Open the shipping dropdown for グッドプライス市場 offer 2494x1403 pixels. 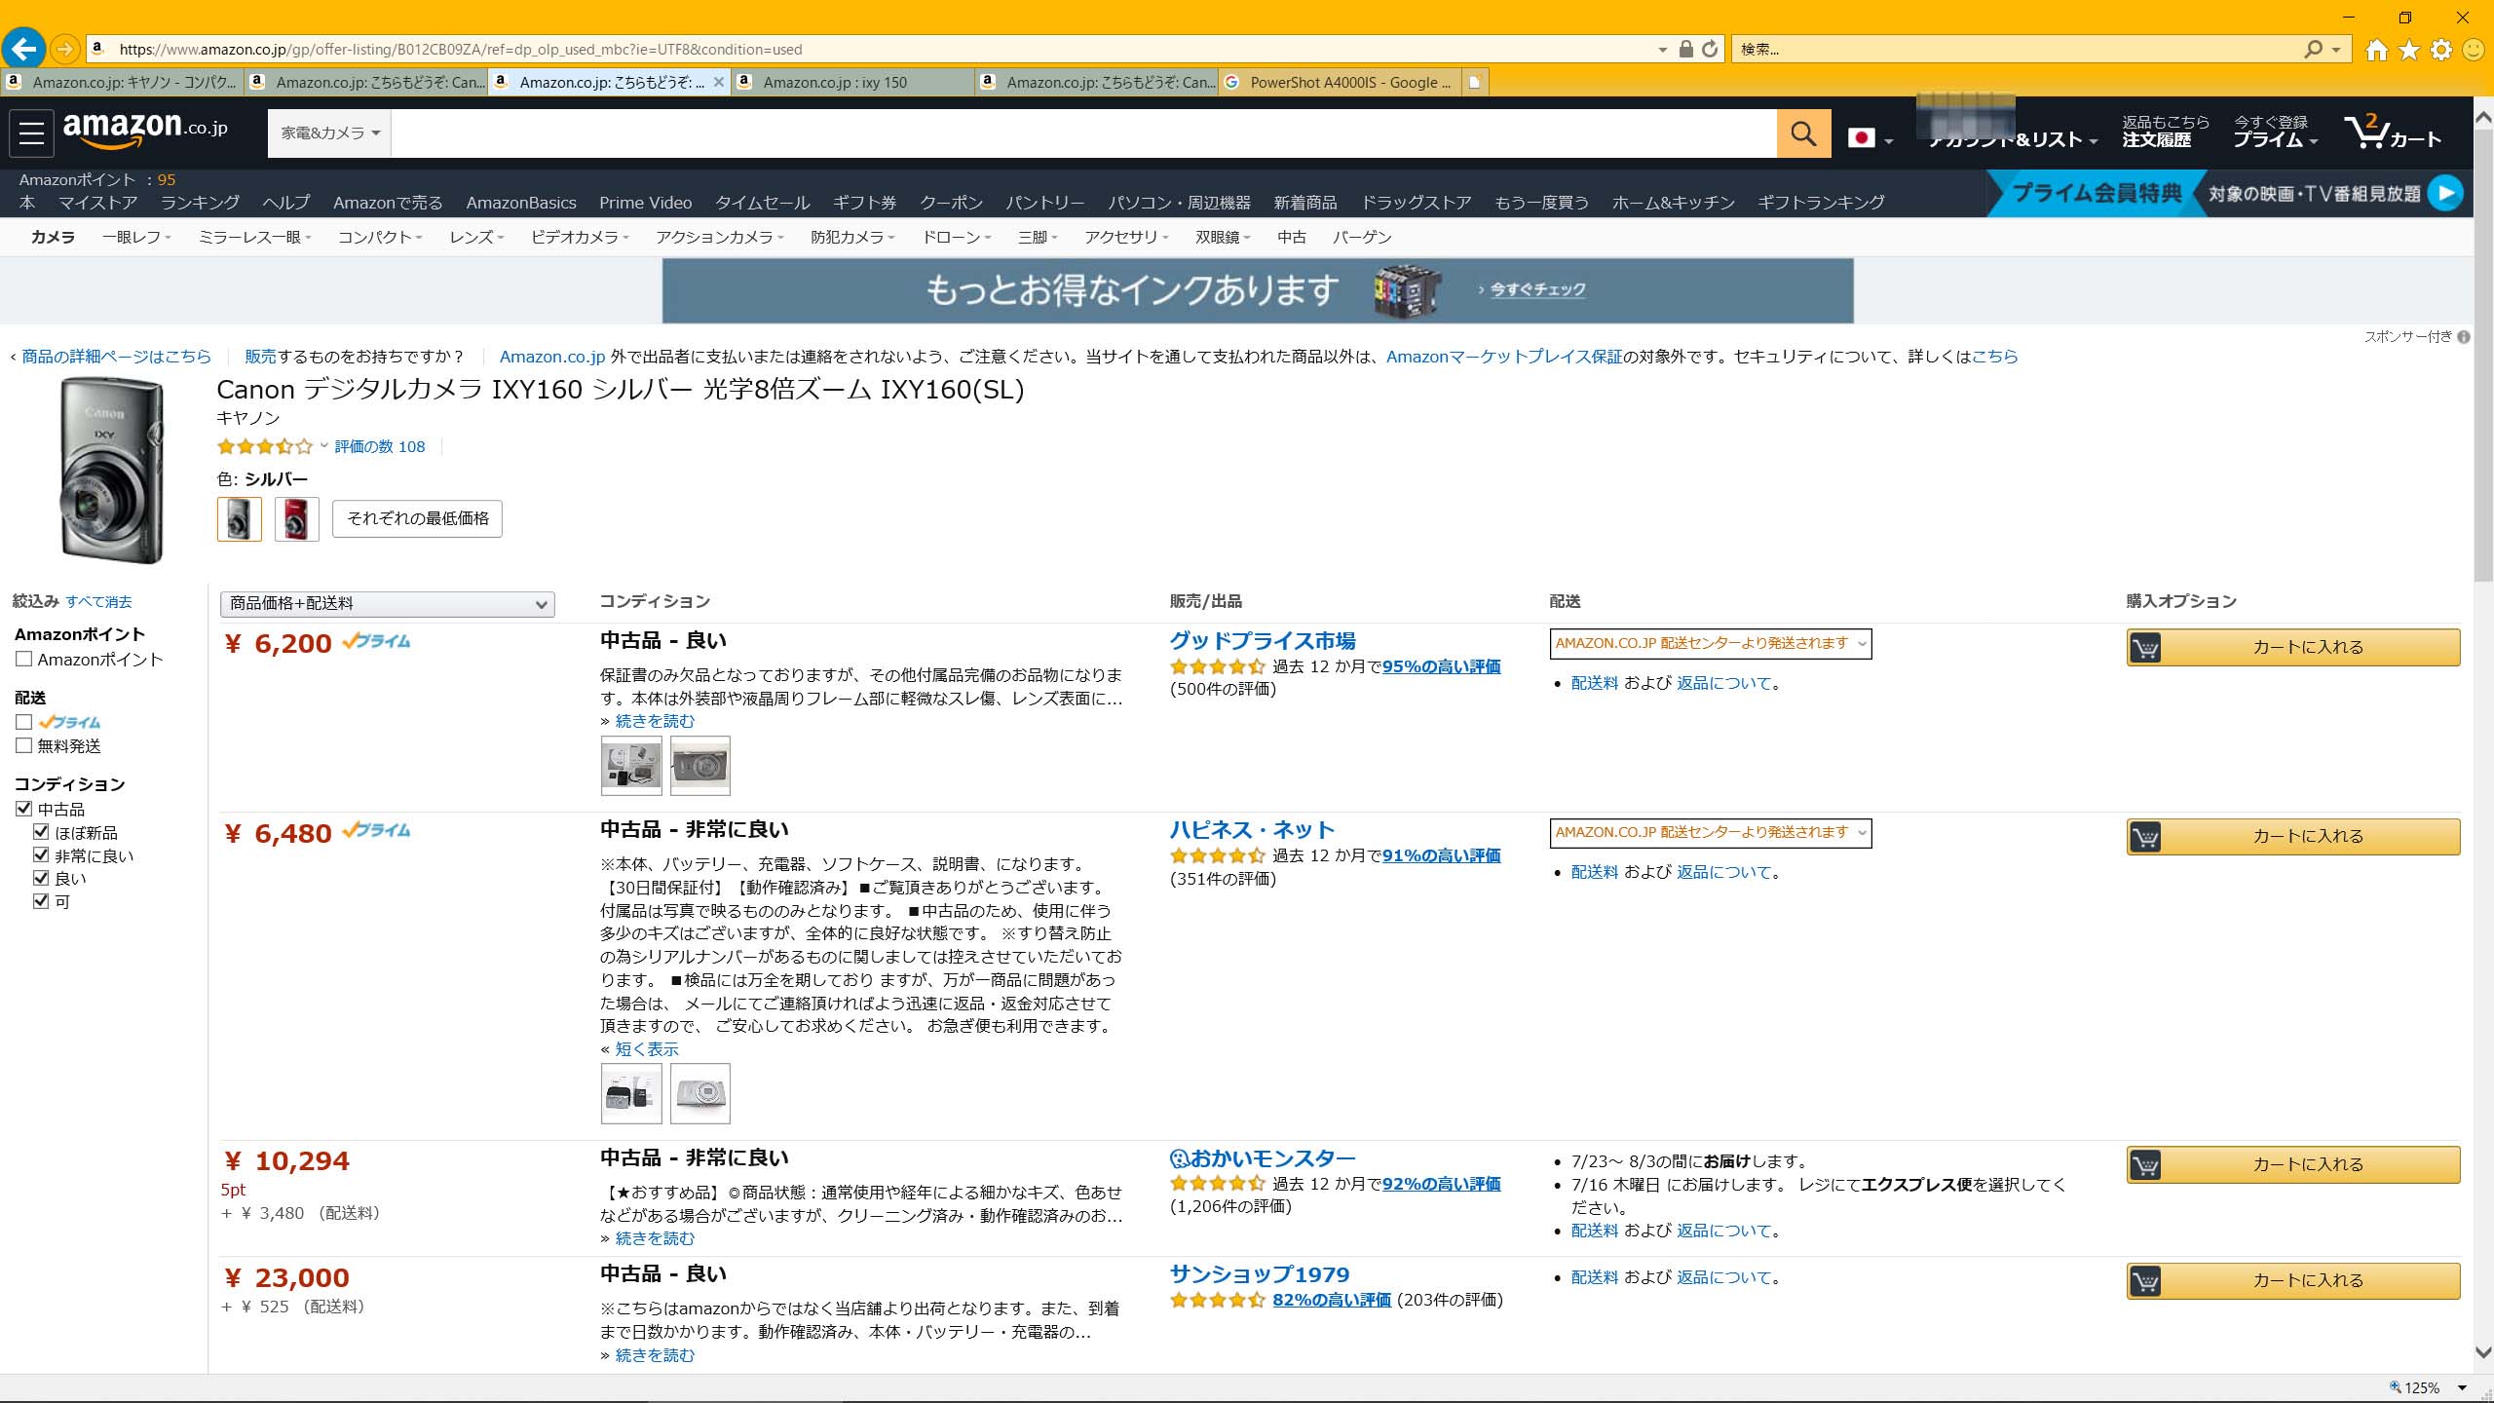1711,644
